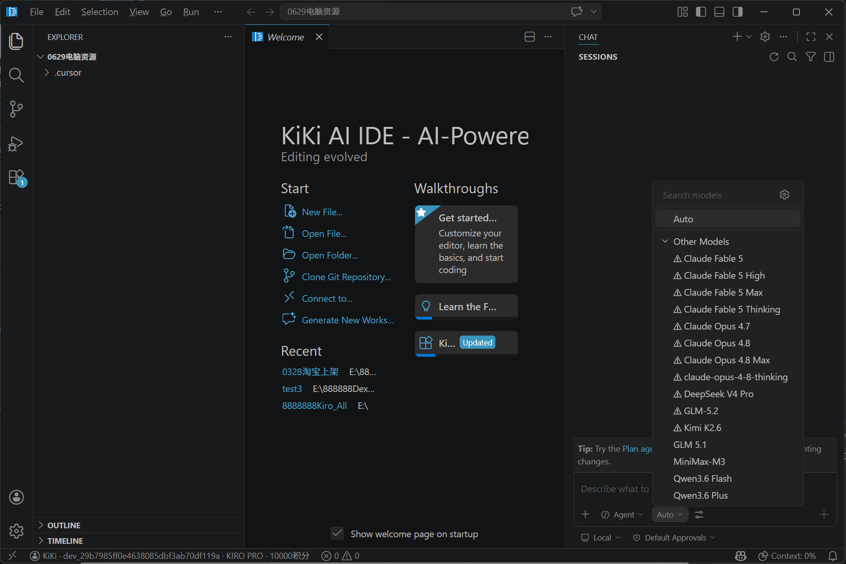The image size is (846, 564).
Task: Open the View menu
Action: tap(139, 12)
